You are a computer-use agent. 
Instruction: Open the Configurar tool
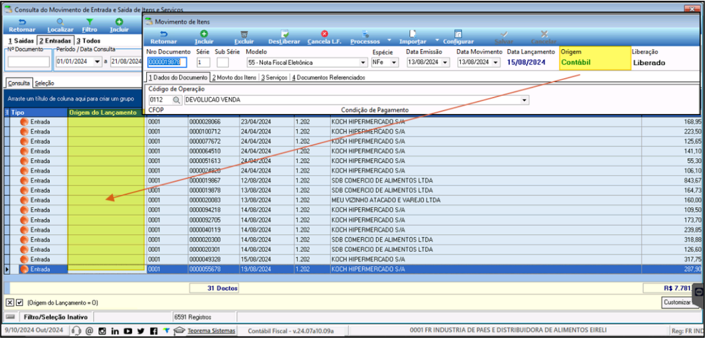458,34
